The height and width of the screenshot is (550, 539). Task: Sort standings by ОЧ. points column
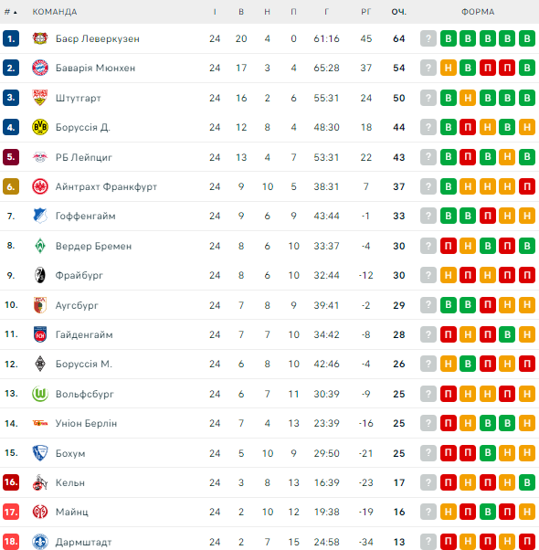click(398, 12)
